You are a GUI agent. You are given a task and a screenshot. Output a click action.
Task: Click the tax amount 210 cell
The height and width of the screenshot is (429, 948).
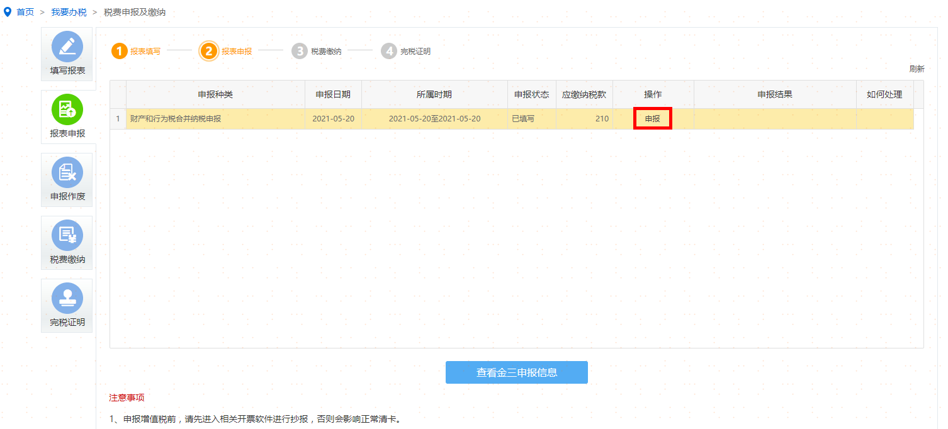(584, 119)
